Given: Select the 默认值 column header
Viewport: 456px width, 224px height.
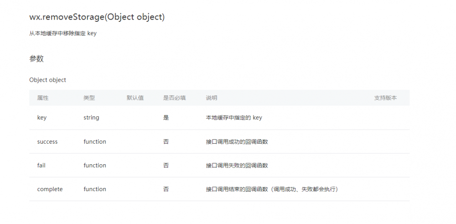Looking at the screenshot, I should pyautogui.click(x=135, y=98).
